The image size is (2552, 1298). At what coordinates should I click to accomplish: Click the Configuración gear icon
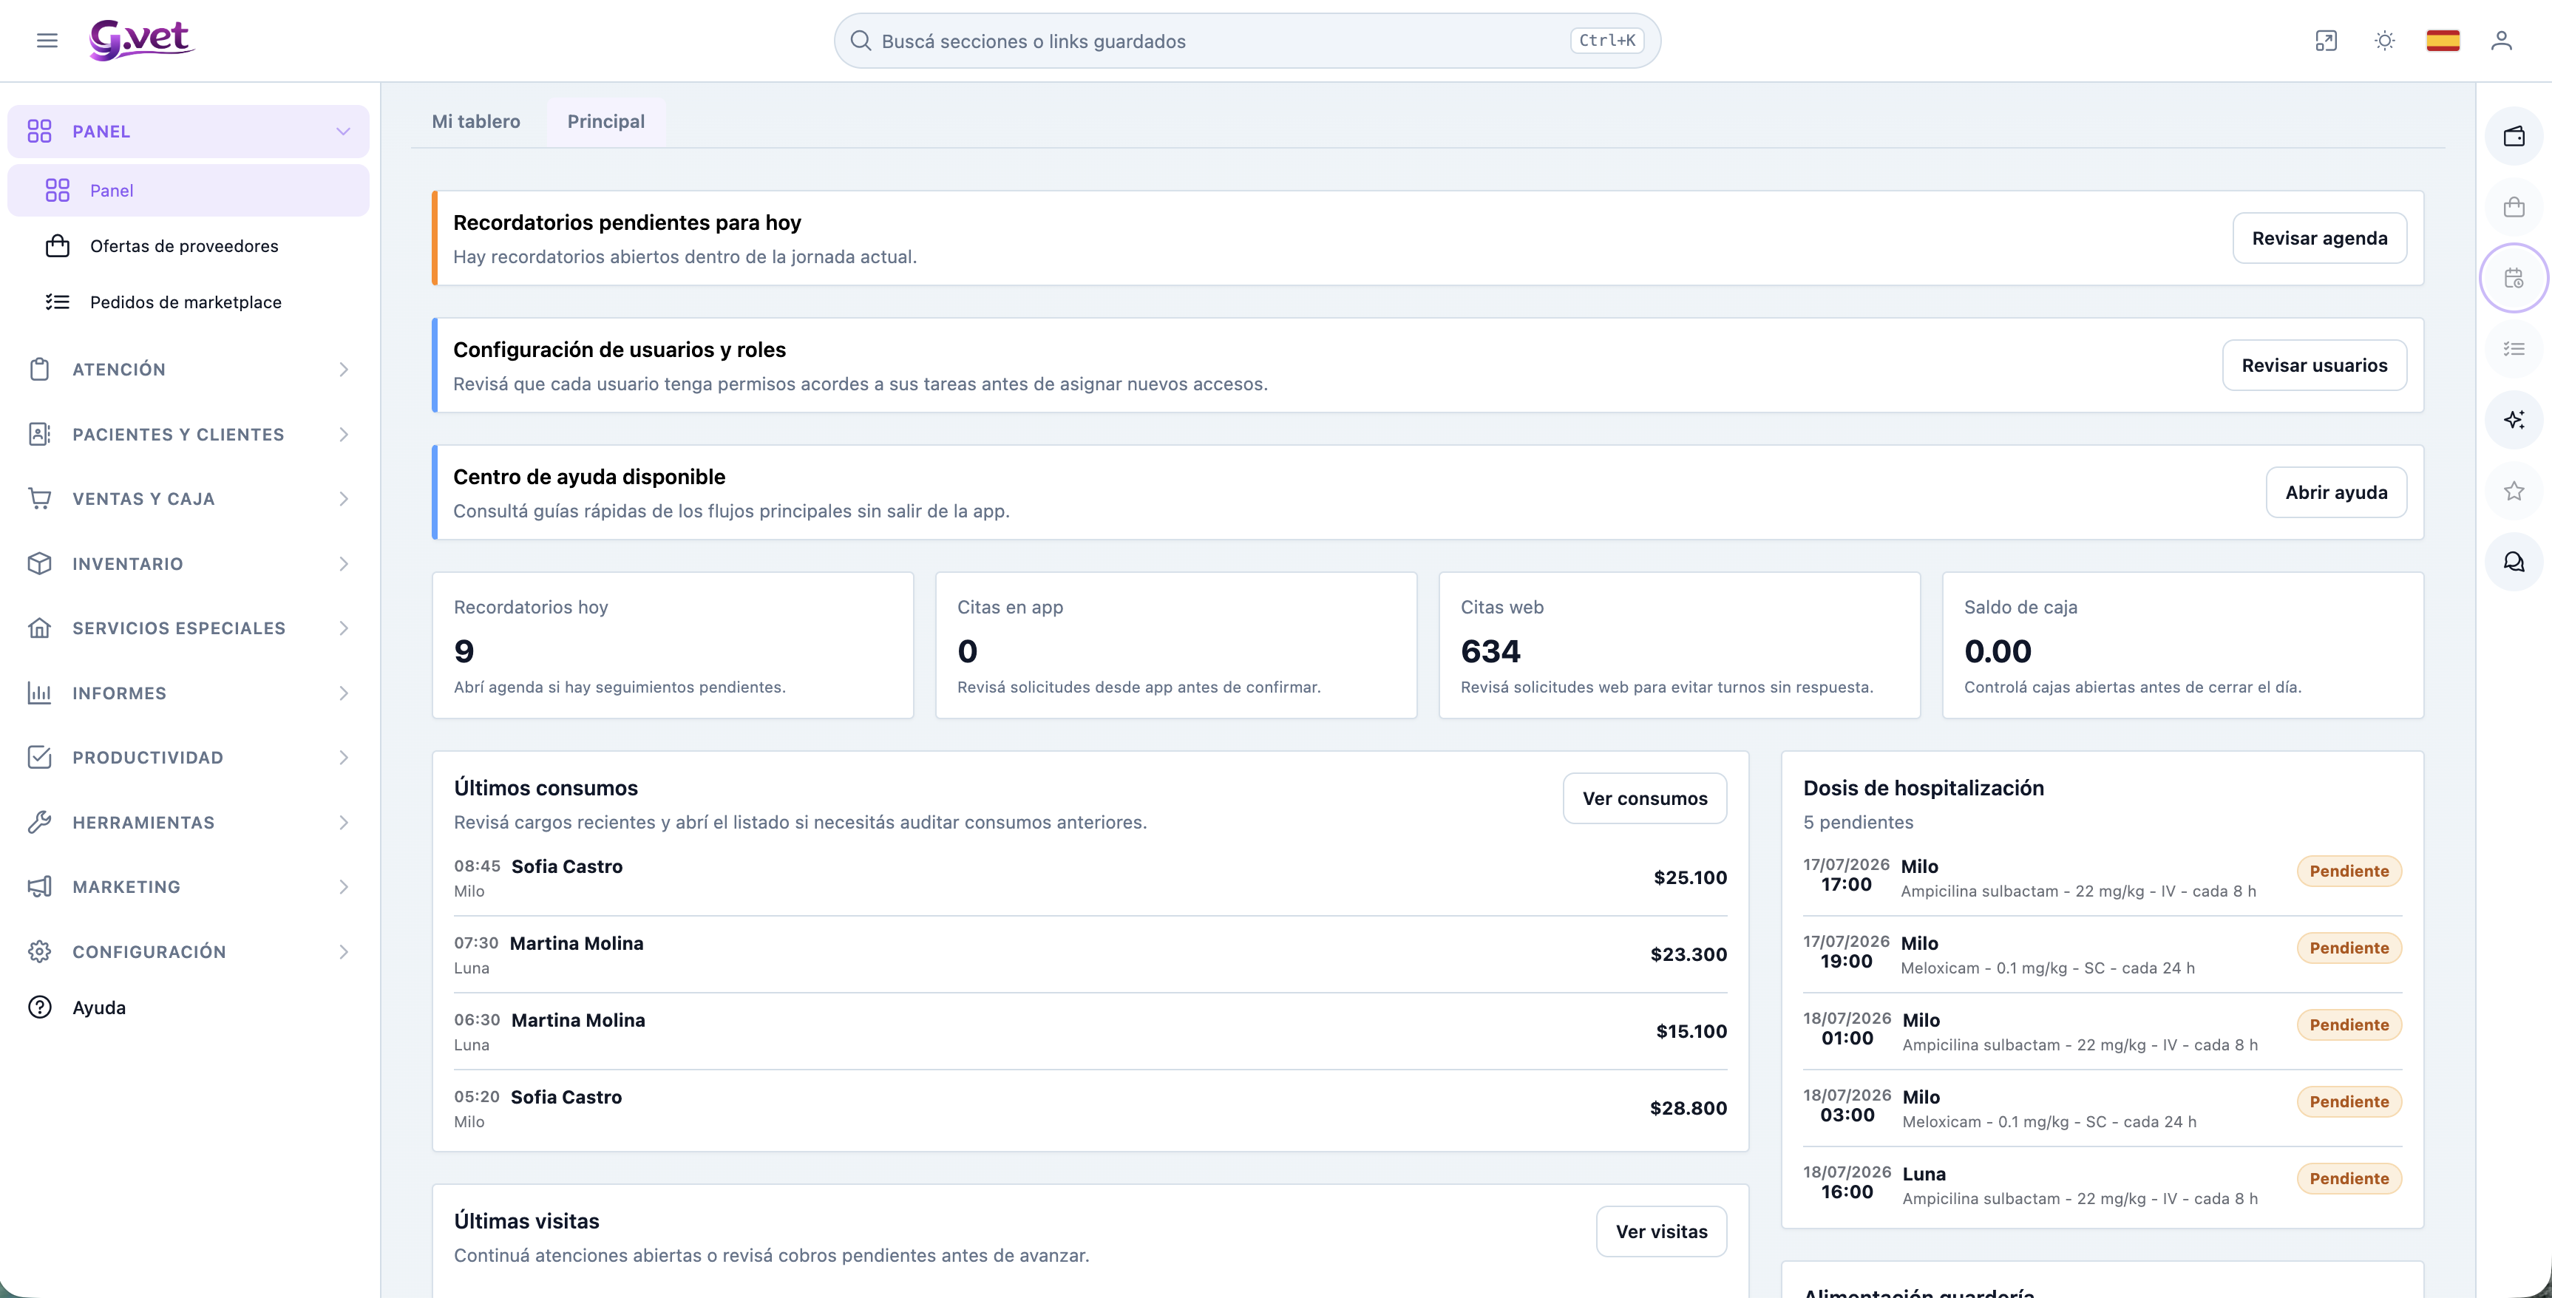40,951
